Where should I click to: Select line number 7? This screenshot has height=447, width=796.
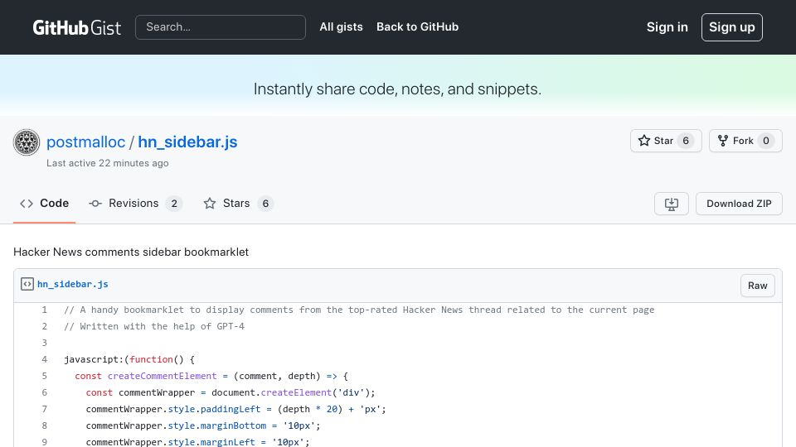point(44,409)
